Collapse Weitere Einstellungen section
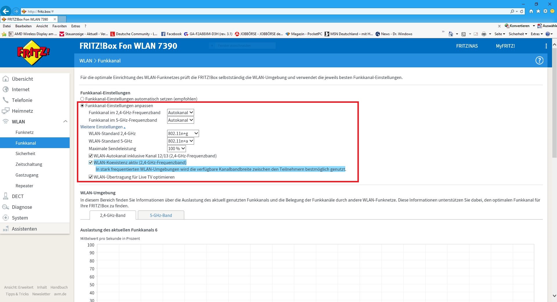 (103, 127)
